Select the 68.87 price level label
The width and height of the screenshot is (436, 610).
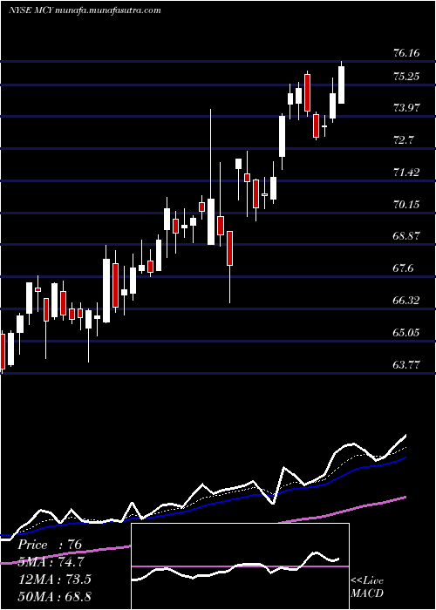point(406,236)
